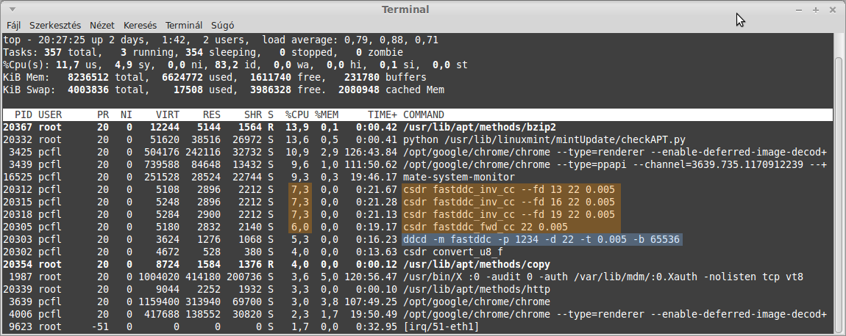Click the /usr/lib/apt/methods/bzip2 process row
This screenshot has width=846, height=336.
(x=416, y=128)
